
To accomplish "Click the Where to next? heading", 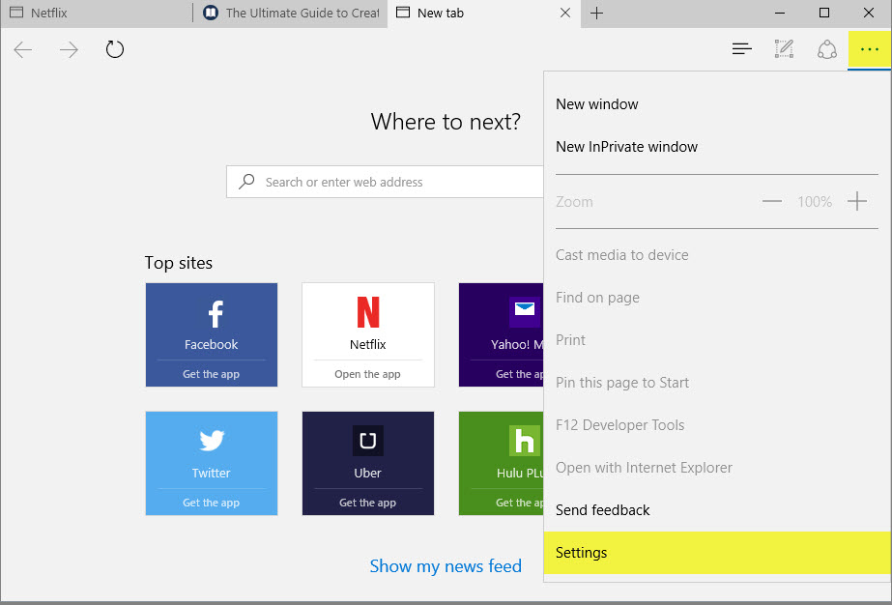I will [446, 121].
